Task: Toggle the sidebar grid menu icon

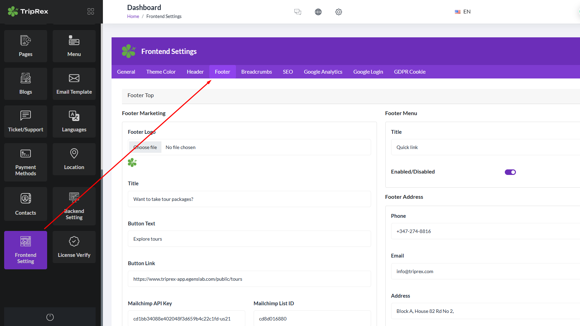Action: coord(91,11)
